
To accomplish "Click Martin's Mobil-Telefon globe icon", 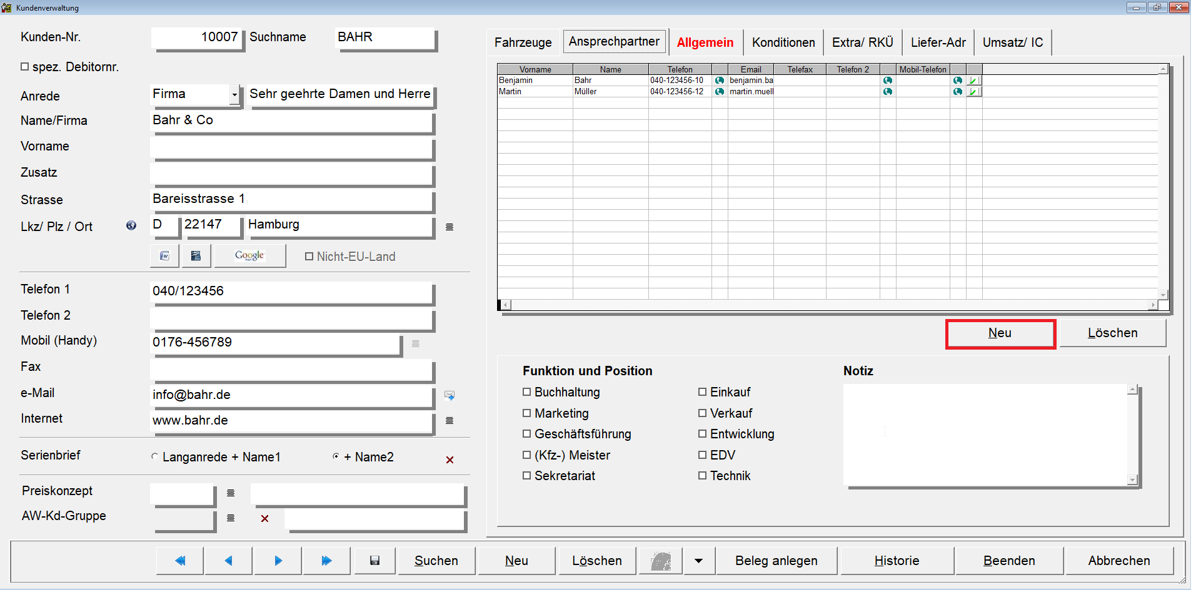I will [958, 92].
